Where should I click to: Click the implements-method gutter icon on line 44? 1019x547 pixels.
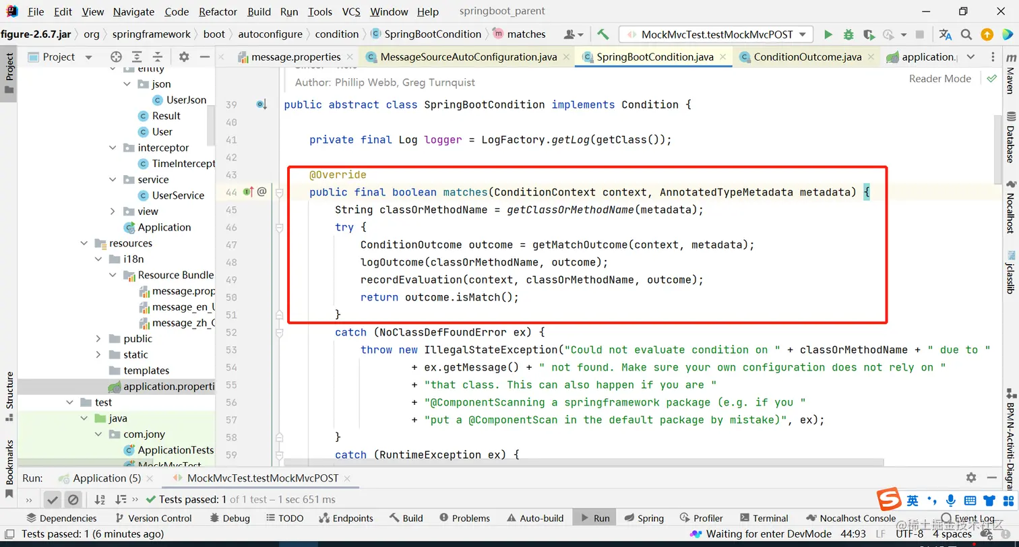pos(248,192)
